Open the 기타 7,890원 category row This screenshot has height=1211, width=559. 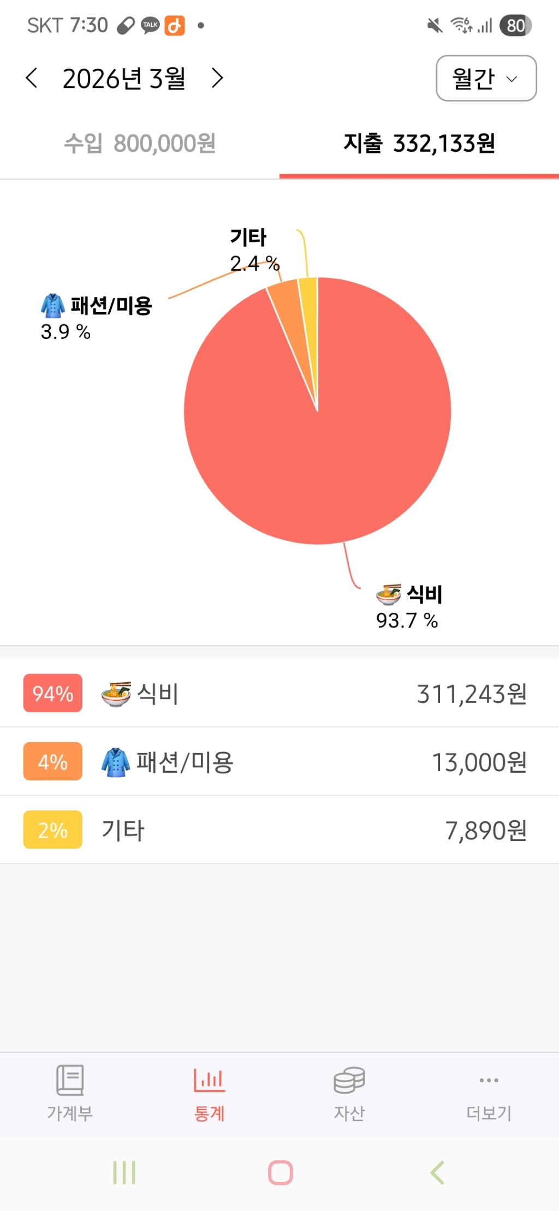[x=279, y=830]
